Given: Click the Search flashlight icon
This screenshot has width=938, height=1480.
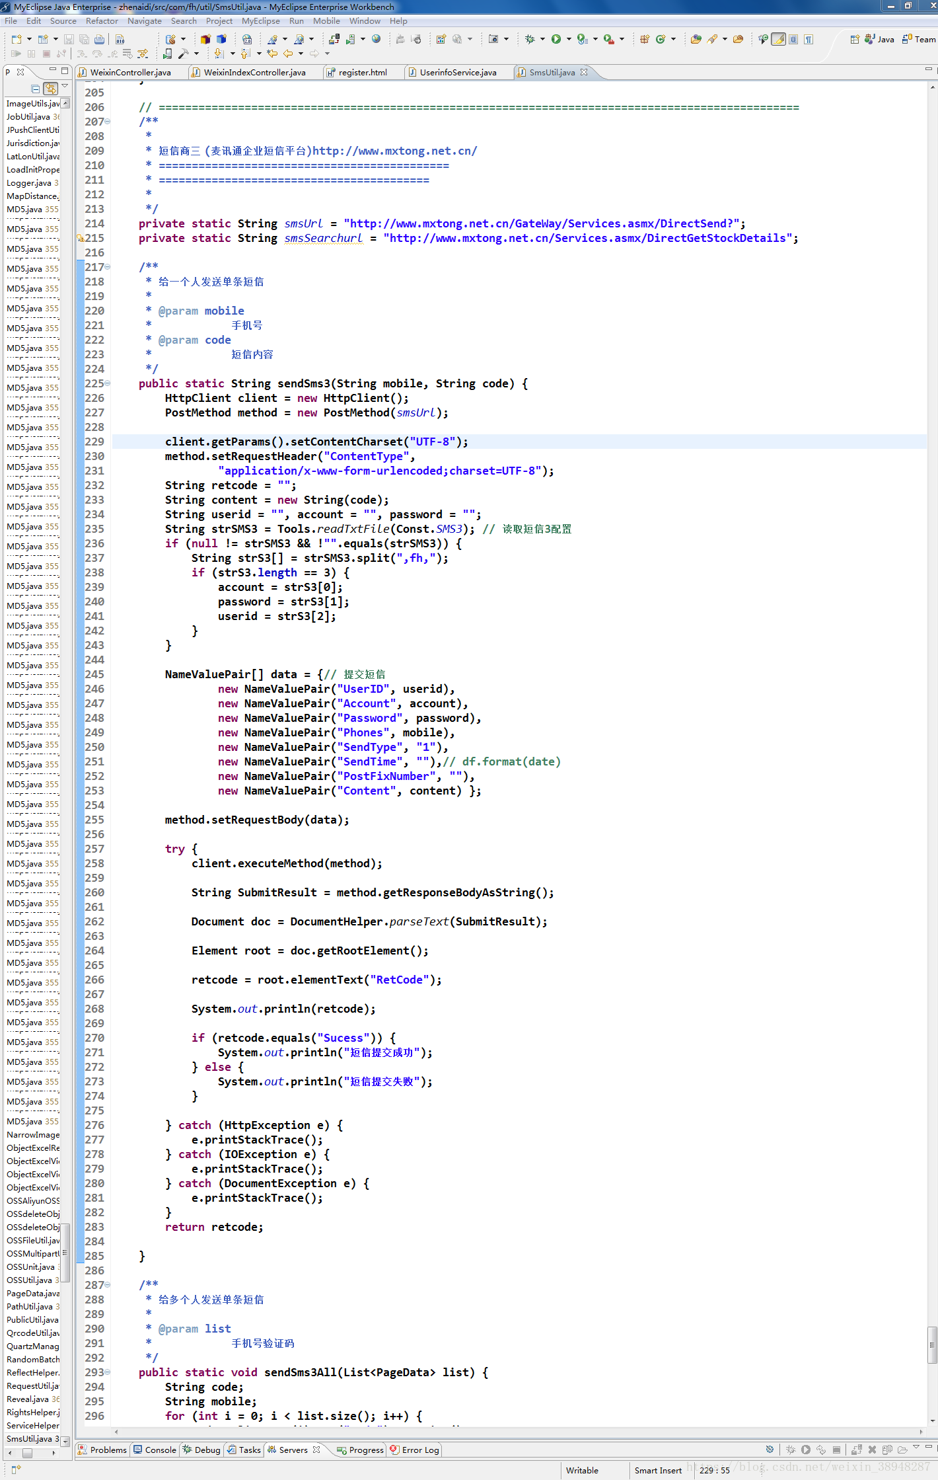Looking at the screenshot, I should (712, 39).
